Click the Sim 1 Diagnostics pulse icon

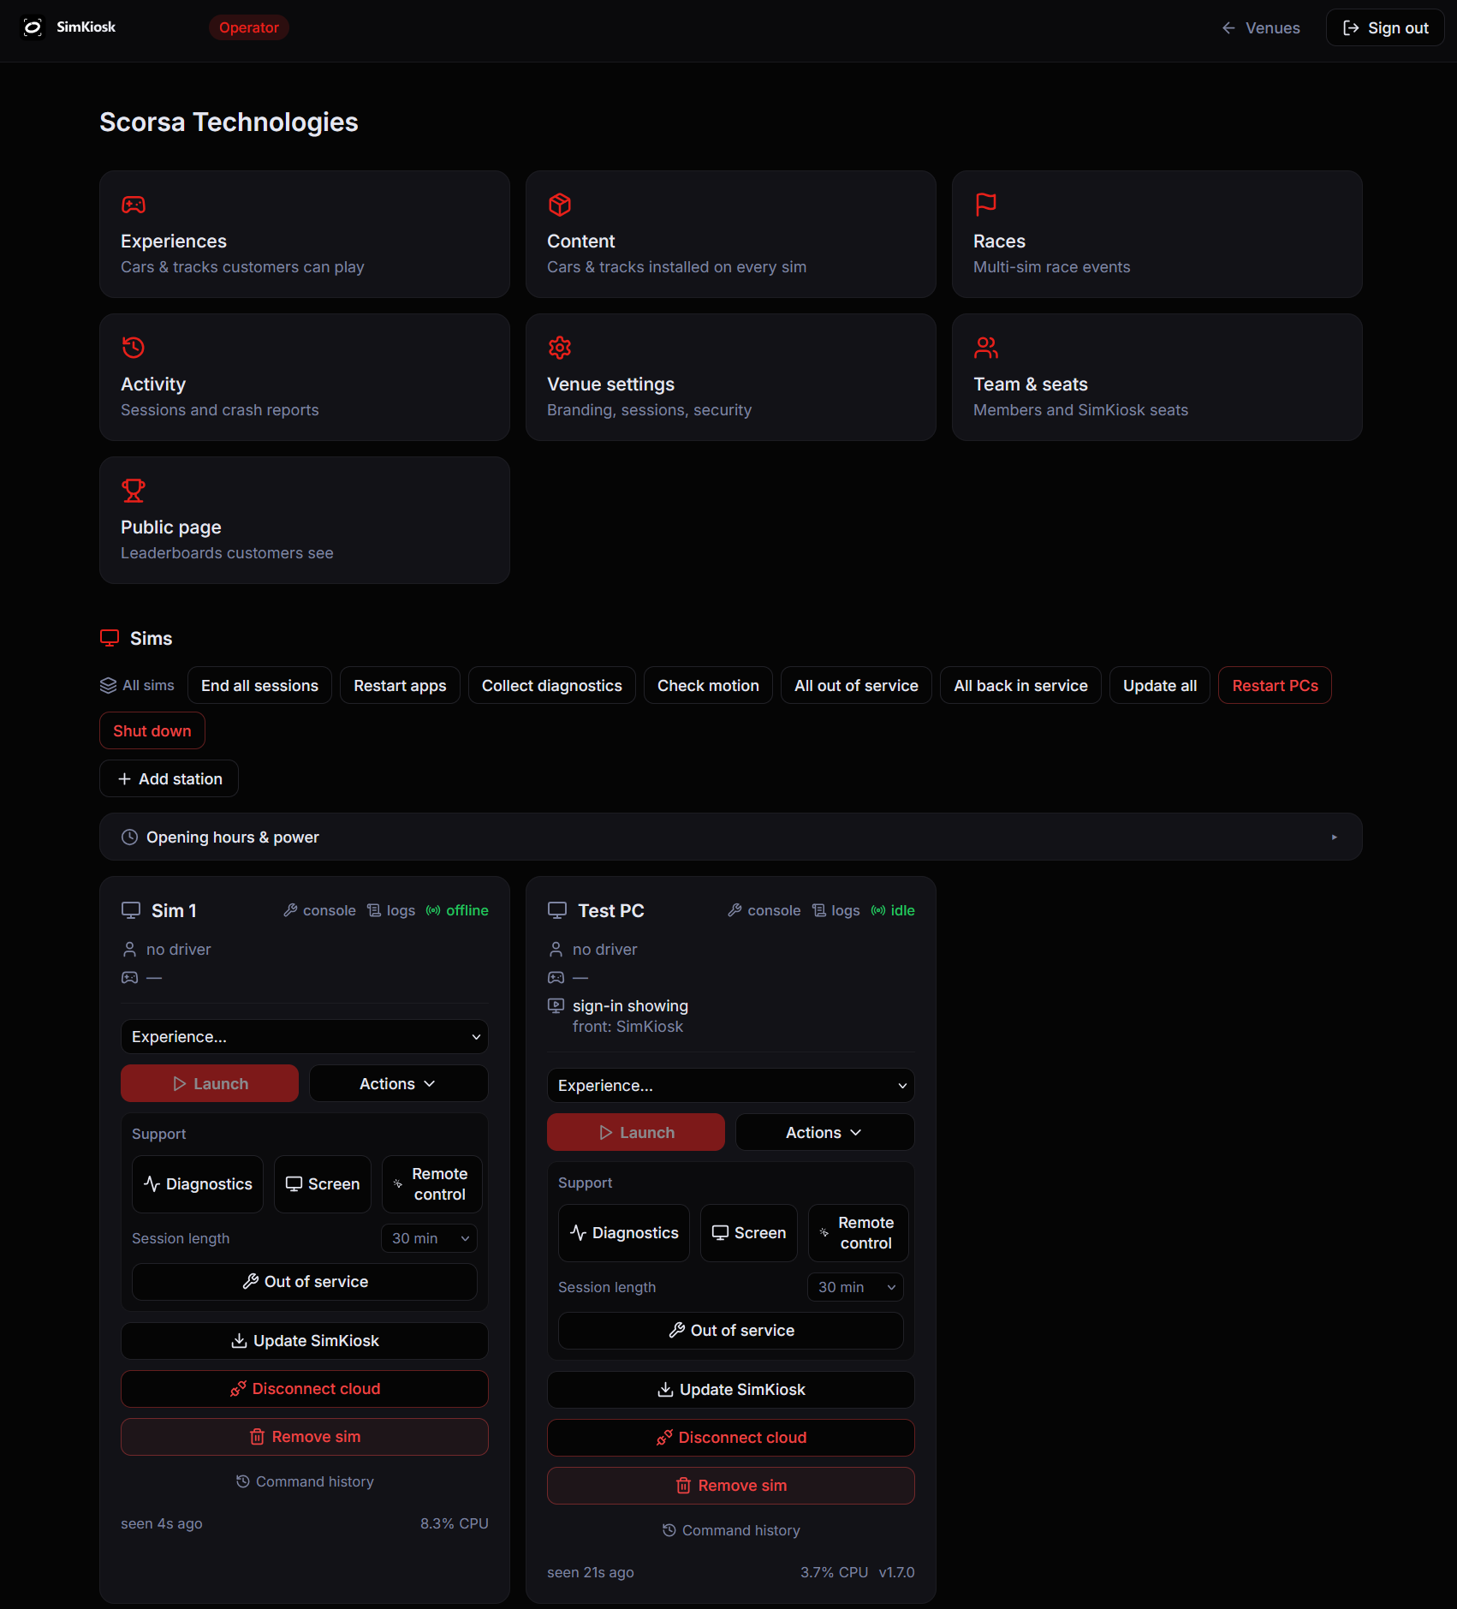(x=152, y=1184)
